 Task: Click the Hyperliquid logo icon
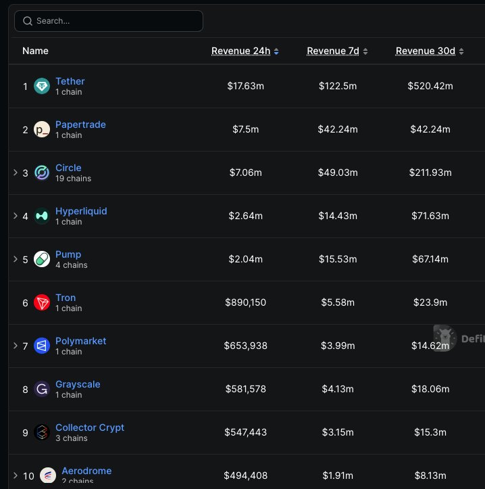42,216
